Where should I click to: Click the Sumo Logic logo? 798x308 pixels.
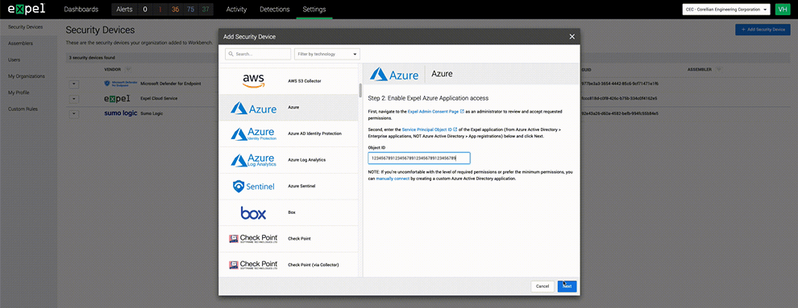point(121,113)
